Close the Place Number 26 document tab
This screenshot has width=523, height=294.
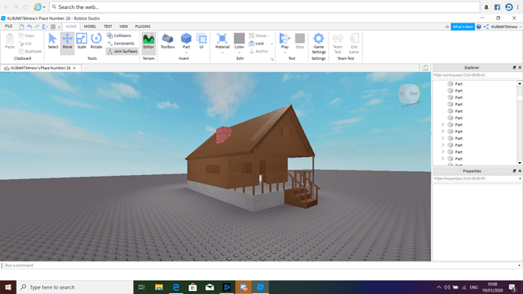coord(74,68)
